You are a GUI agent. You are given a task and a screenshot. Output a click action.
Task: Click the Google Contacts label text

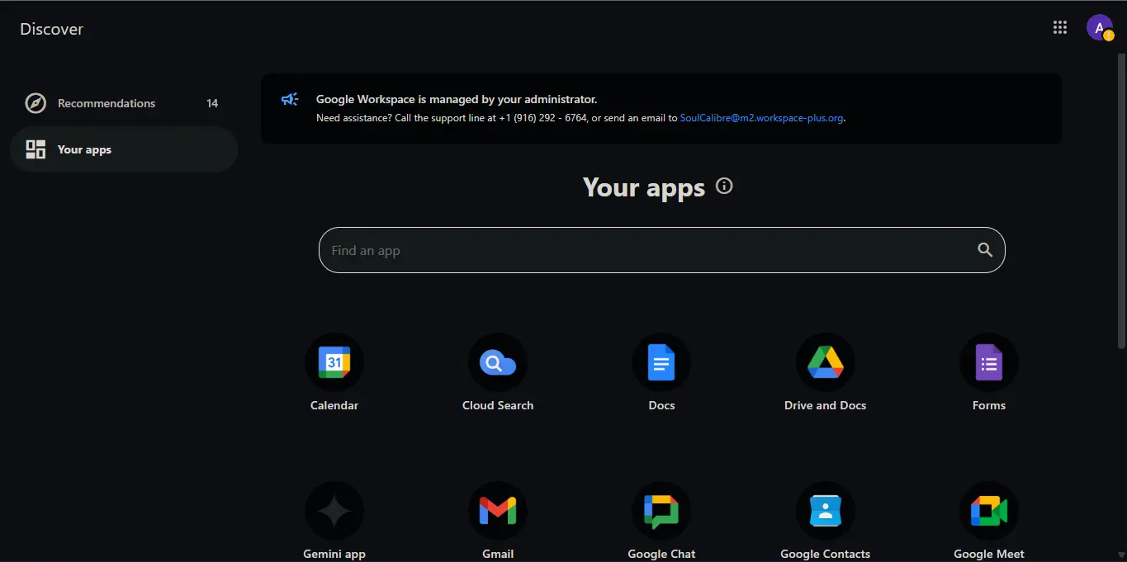pos(826,554)
